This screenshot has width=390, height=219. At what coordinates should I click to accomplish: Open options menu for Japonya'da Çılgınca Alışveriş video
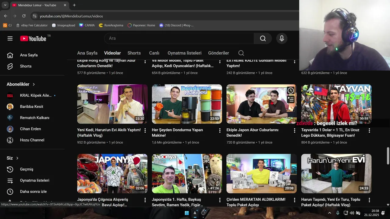[x=145, y=200]
